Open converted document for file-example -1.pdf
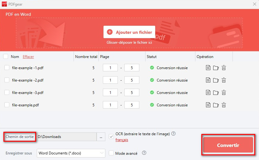 208,68
